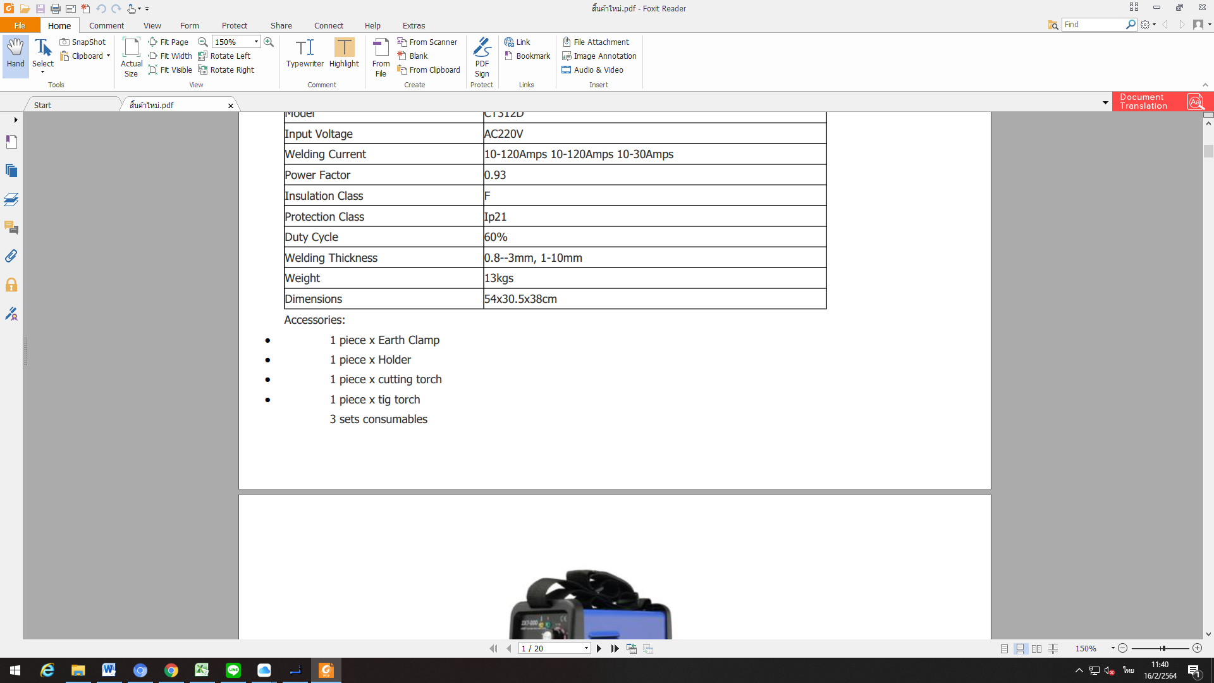Open the bookmarks panel in the sidebar

click(11, 142)
